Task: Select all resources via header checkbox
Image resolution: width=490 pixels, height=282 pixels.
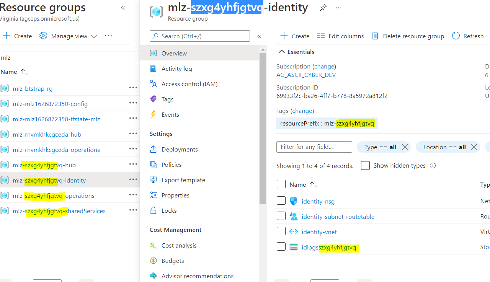Action: [281, 184]
